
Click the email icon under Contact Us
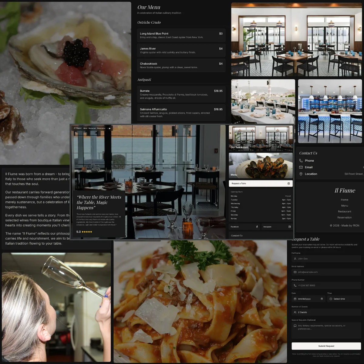click(x=301, y=167)
